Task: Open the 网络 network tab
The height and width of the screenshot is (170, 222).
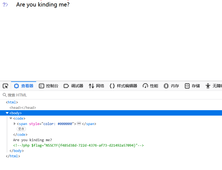Action: tap(96, 86)
